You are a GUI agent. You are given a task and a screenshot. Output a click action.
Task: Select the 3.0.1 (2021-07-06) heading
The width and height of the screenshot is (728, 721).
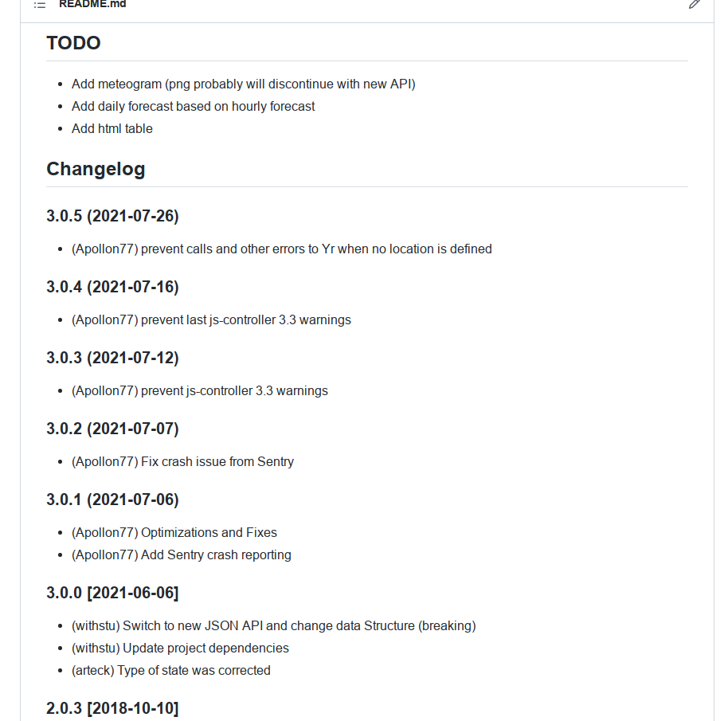point(112,500)
